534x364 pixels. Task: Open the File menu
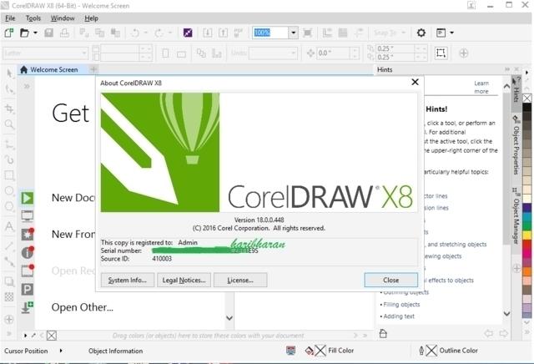(10, 18)
